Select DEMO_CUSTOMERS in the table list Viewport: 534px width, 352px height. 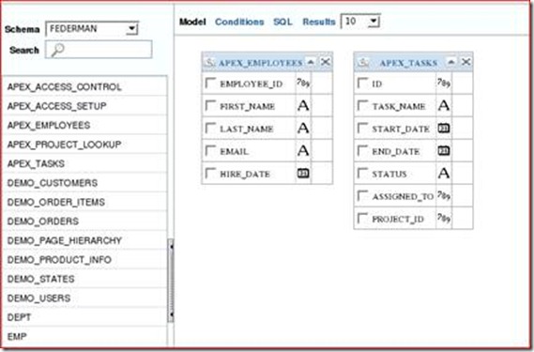pos(84,183)
